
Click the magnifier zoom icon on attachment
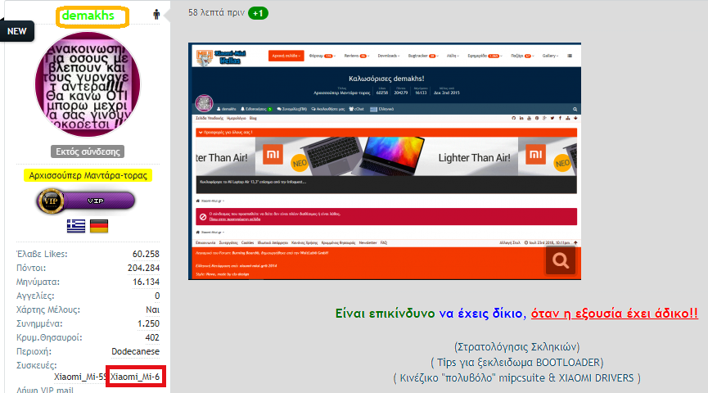click(x=561, y=260)
